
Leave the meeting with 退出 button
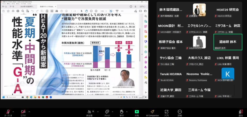coord(241,112)
